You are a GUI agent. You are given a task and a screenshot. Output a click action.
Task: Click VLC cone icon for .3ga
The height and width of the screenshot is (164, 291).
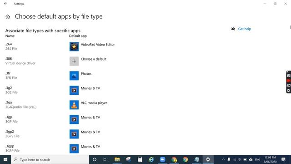(74, 105)
